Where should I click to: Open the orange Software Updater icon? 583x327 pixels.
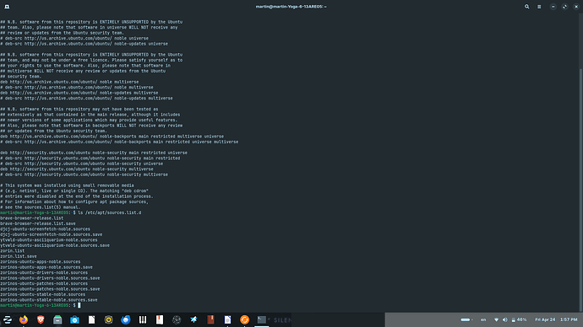coord(245,319)
